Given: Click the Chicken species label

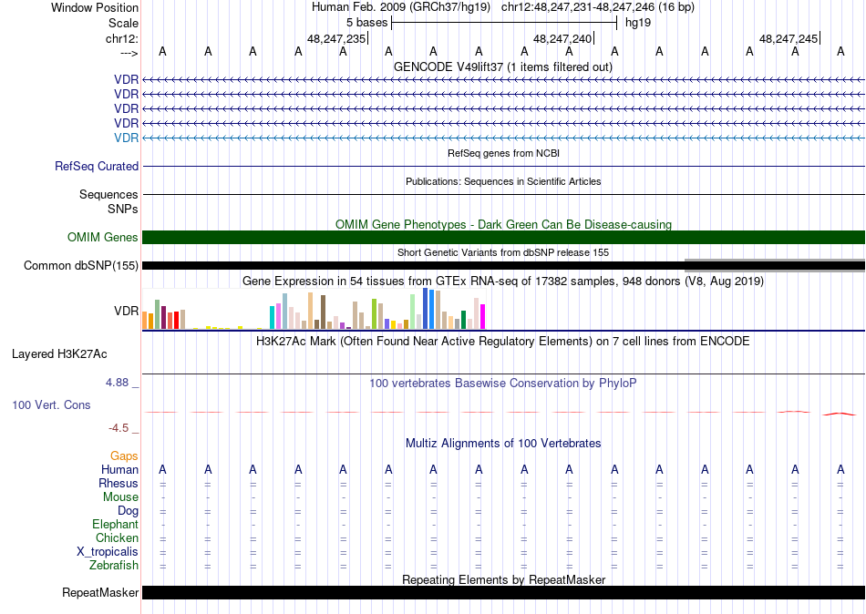Looking at the screenshot, I should (117, 537).
